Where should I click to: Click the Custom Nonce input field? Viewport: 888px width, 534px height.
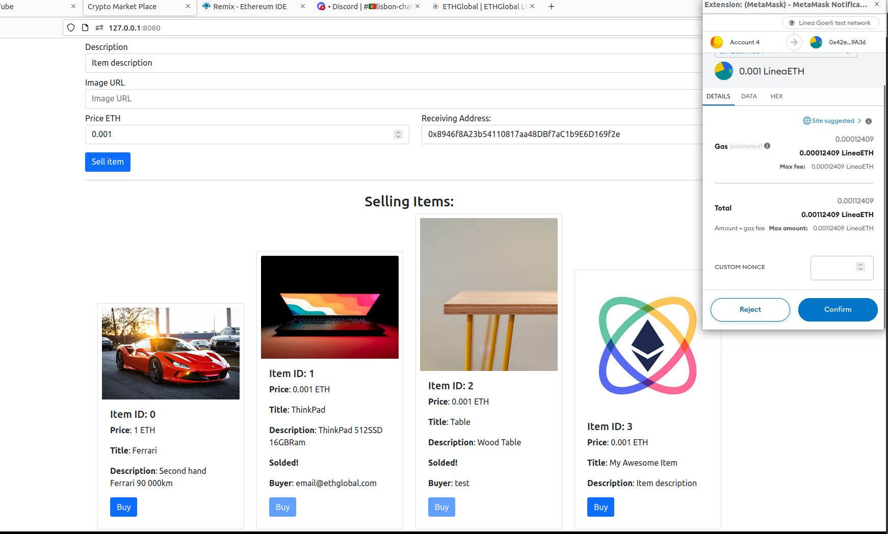click(x=842, y=268)
